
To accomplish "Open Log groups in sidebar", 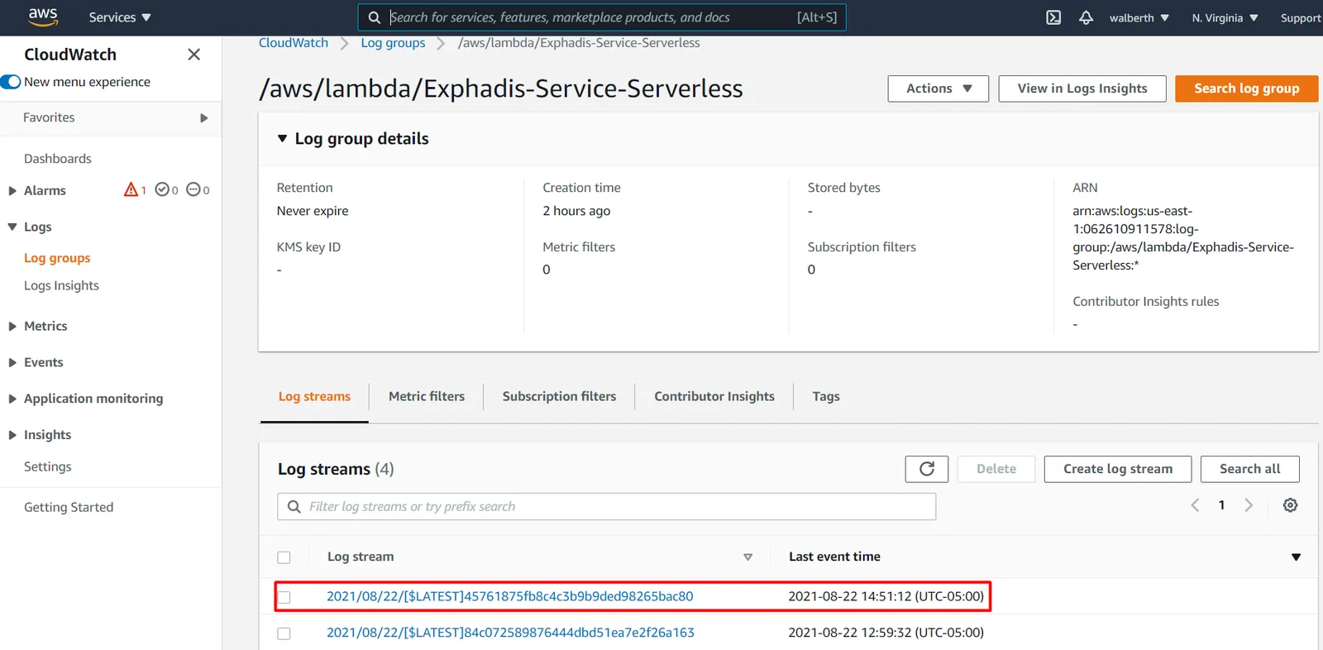I will pos(57,258).
